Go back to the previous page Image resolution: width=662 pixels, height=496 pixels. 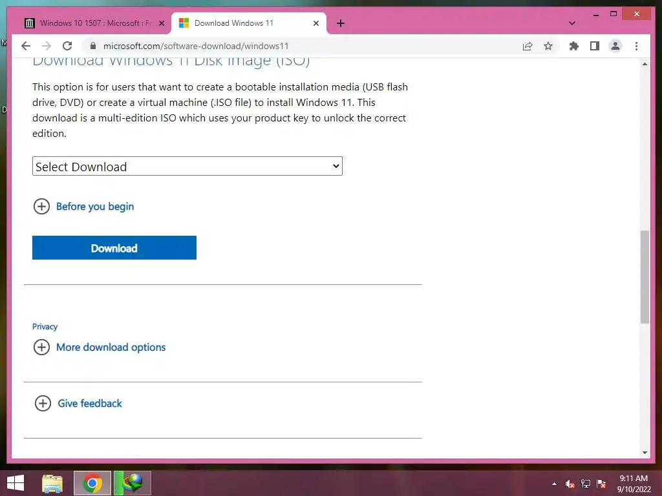[26, 46]
